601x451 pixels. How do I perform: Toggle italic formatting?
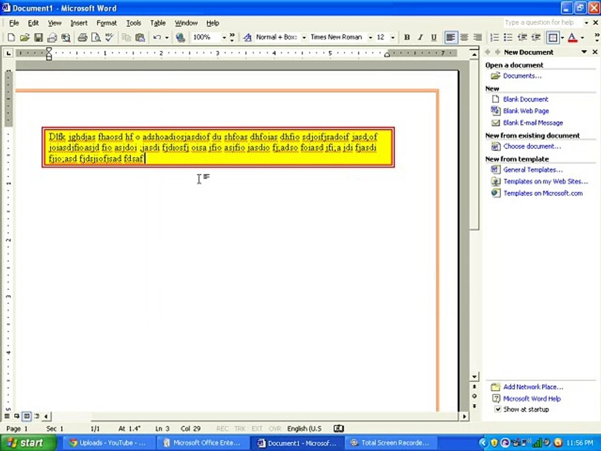421,37
